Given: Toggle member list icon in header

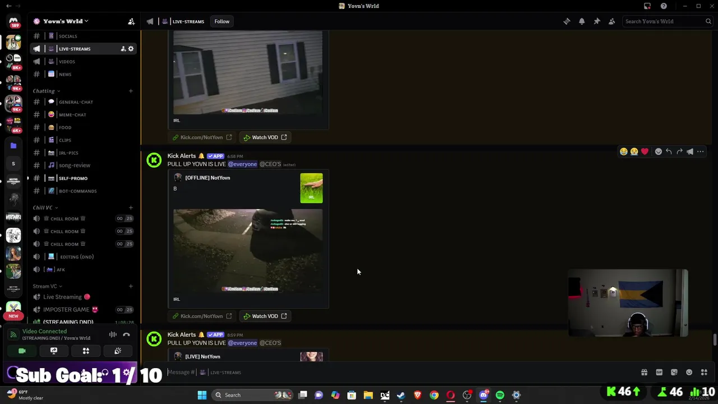Looking at the screenshot, I should point(612,21).
